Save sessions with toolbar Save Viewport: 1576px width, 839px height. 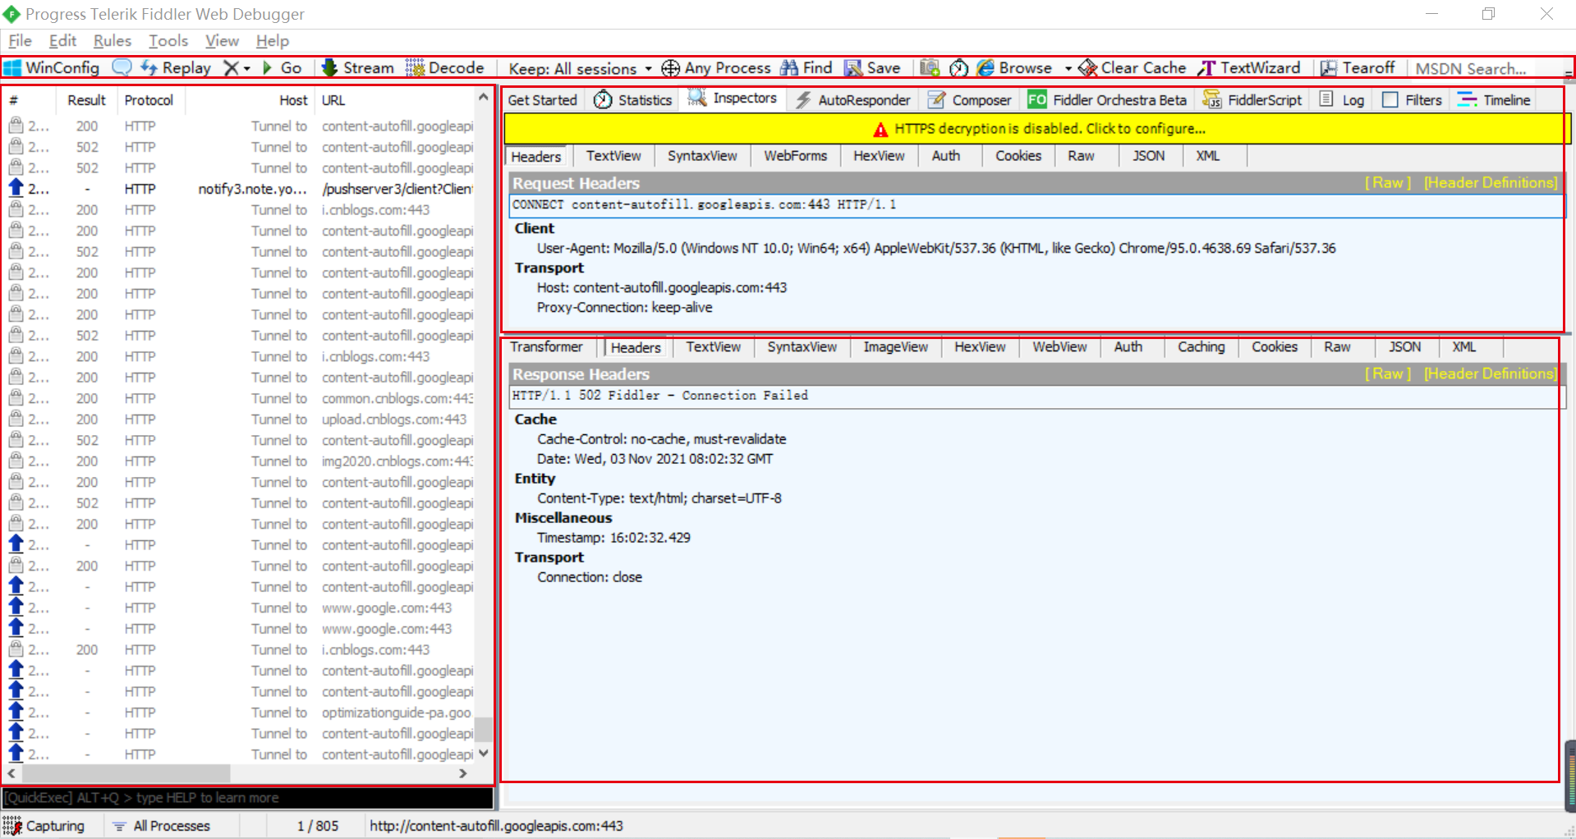coord(873,68)
